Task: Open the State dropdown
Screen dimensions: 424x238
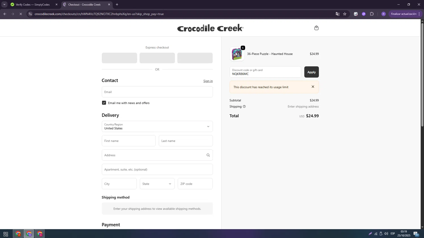Action: coord(157,184)
